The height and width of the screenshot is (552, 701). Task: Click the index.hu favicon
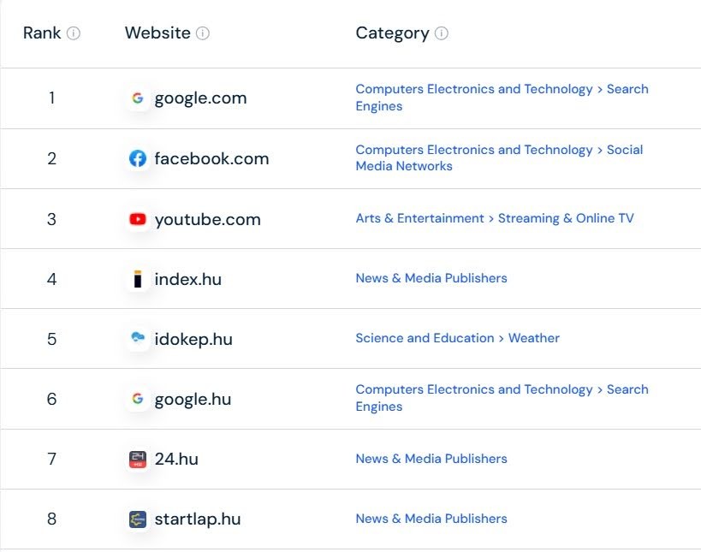click(x=138, y=279)
